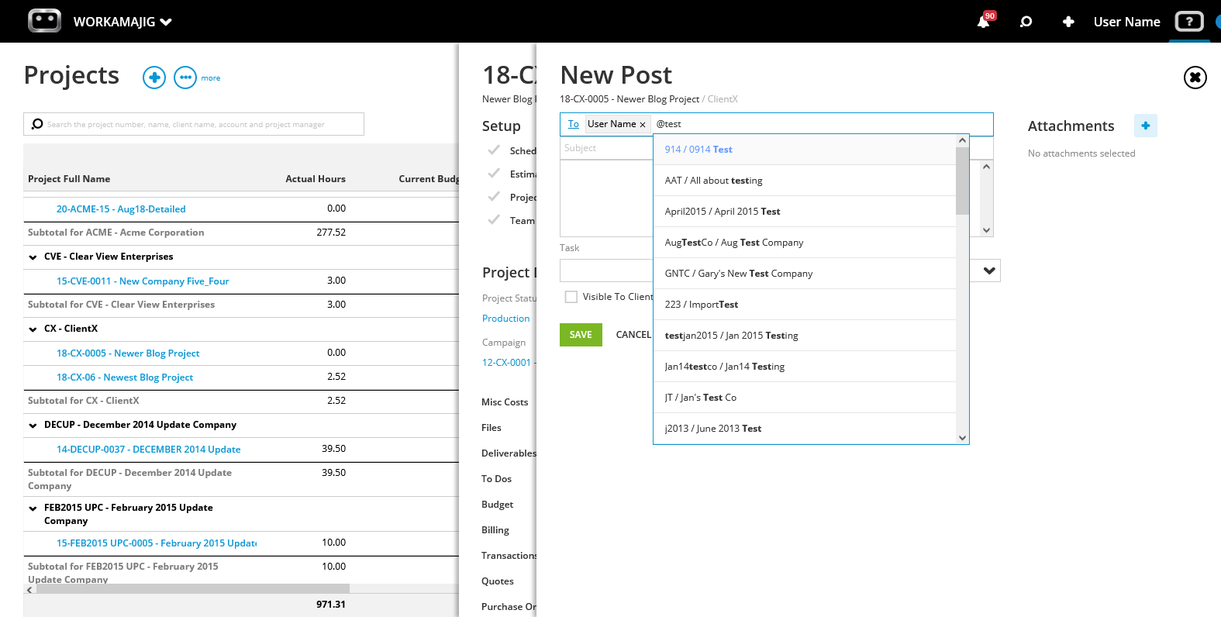
Task: Collapse the CVE - Clear View Enterprises group
Action: pos(33,257)
